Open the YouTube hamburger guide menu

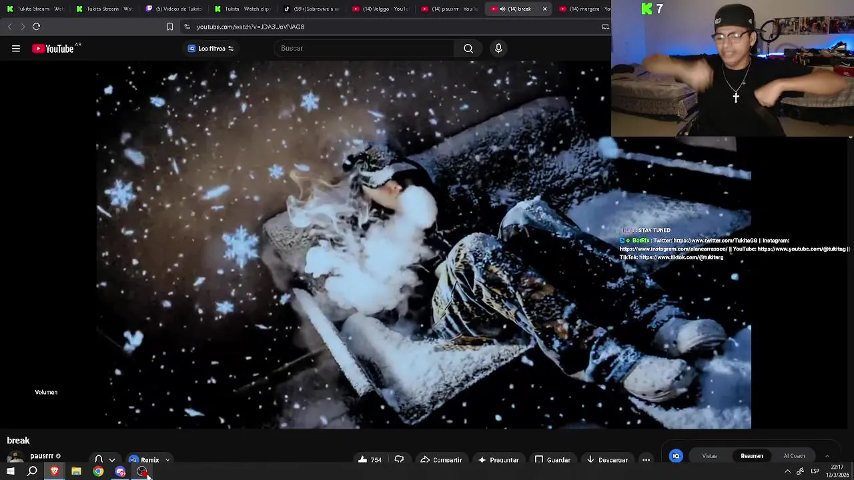click(16, 48)
